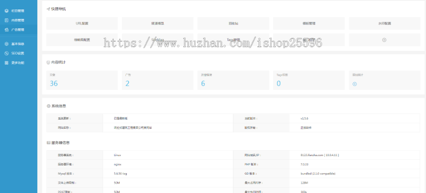Open 更多功能 in the sidebar
Image resolution: width=426 pixels, height=193 pixels.
pyautogui.click(x=18, y=63)
